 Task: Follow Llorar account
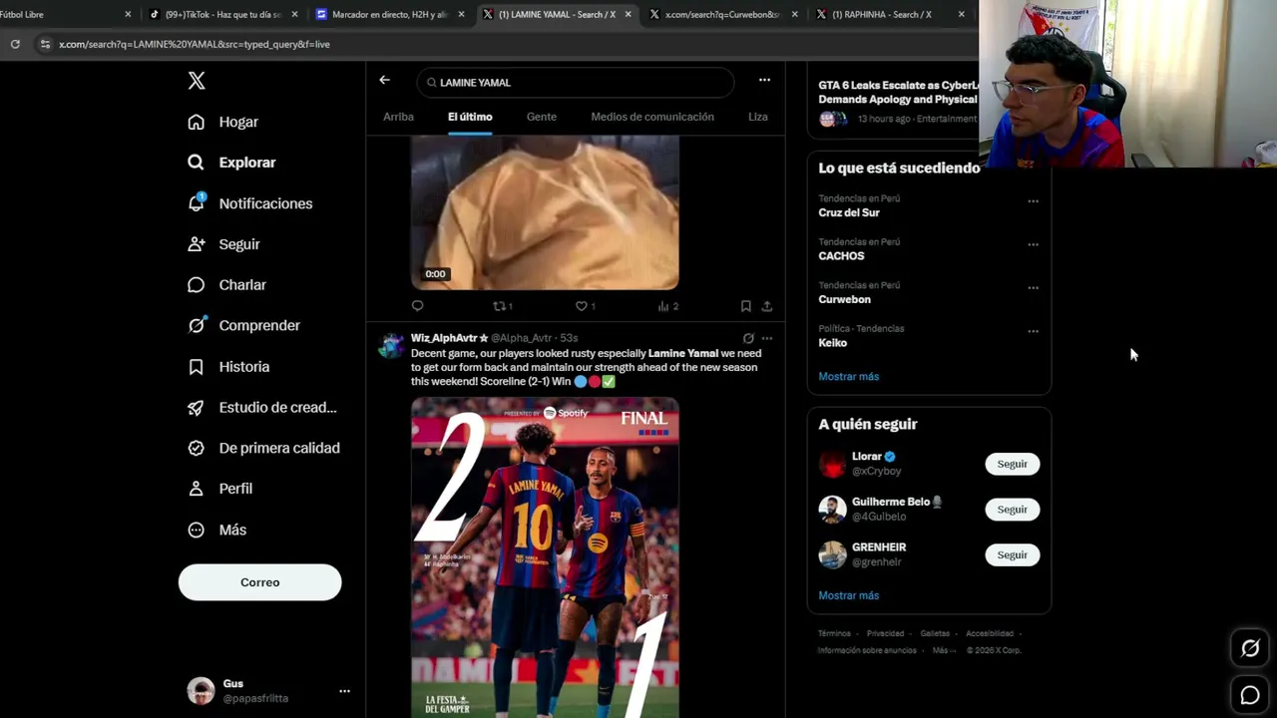click(x=1012, y=464)
